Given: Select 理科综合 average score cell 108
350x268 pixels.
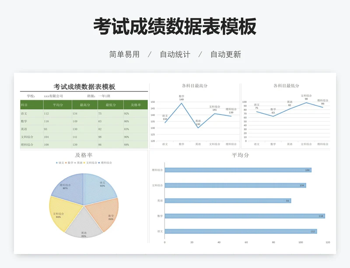Looking at the screenshot, I should (58, 145).
